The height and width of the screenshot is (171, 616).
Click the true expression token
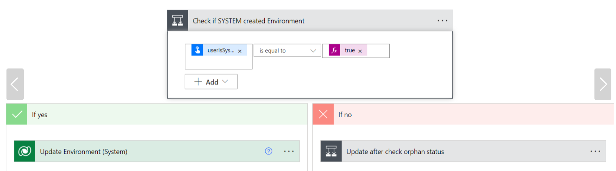(348, 50)
